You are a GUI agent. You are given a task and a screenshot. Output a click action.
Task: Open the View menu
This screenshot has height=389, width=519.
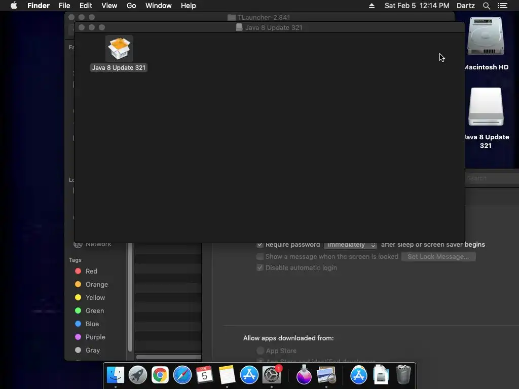pos(109,6)
